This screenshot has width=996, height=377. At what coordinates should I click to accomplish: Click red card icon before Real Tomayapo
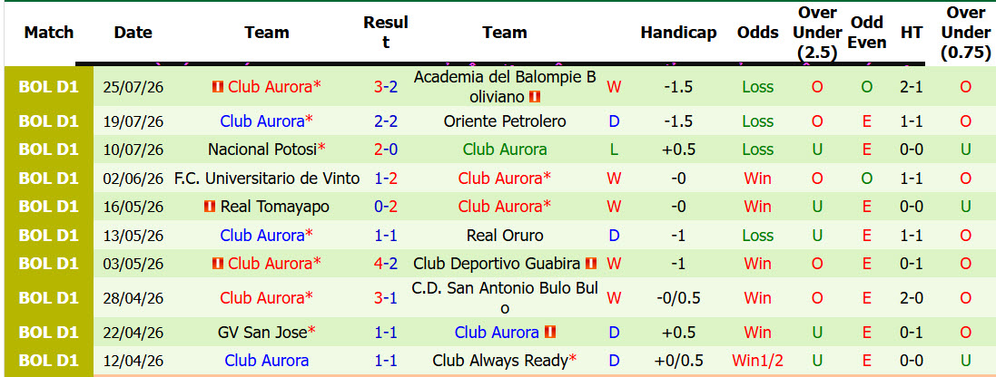211,207
